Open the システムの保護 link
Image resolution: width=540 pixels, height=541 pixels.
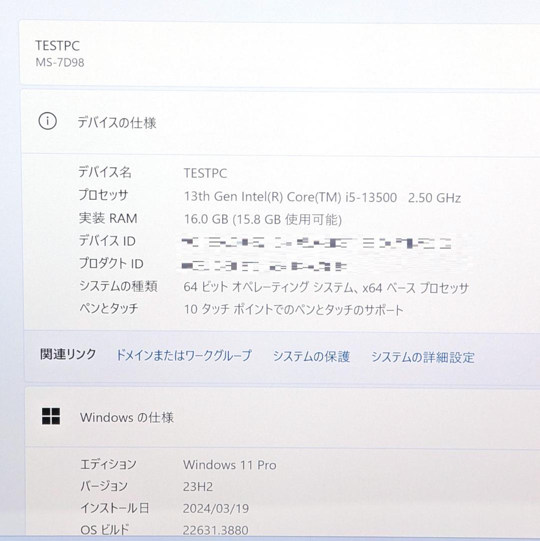click(311, 357)
